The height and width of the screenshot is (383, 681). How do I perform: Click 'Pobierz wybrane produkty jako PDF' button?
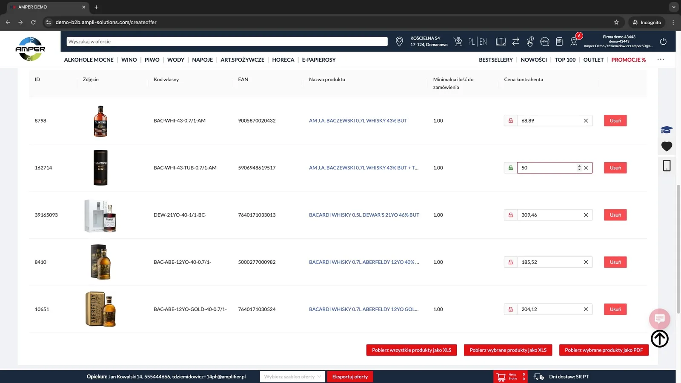click(x=604, y=350)
